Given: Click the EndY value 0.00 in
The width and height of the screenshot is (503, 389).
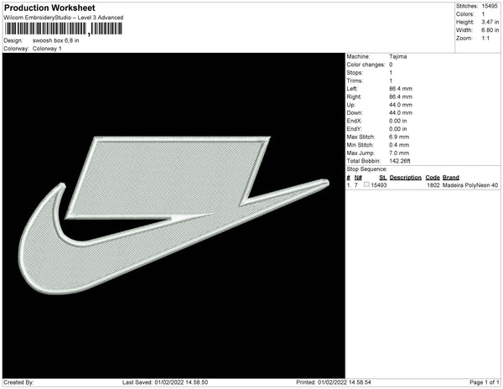Looking at the screenshot, I should (x=397, y=129).
